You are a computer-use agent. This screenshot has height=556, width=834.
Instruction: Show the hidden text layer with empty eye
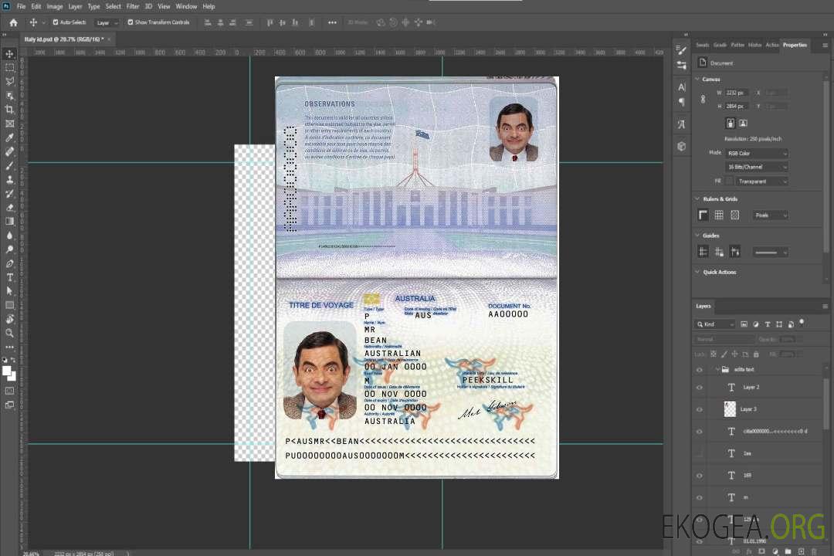click(700, 453)
